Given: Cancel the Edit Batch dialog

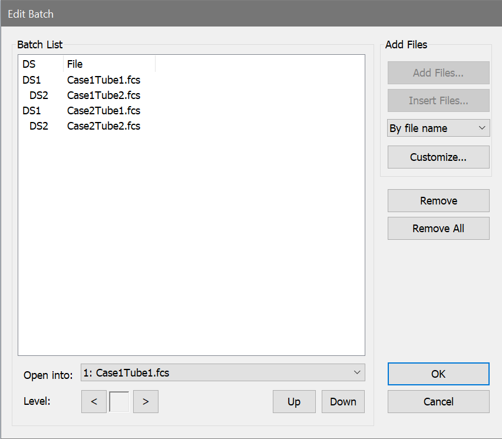Looking at the screenshot, I should pos(438,401).
